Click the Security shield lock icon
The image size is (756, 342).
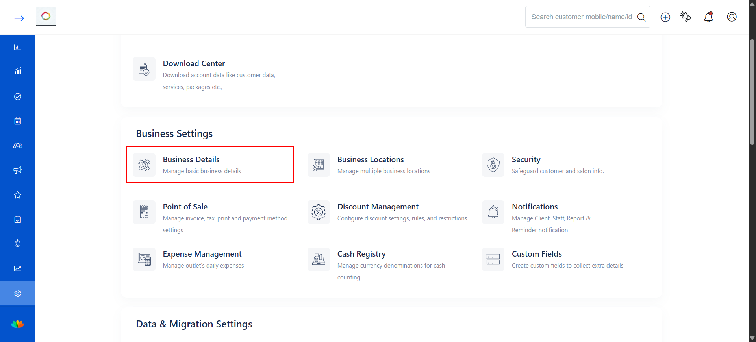[x=493, y=165]
